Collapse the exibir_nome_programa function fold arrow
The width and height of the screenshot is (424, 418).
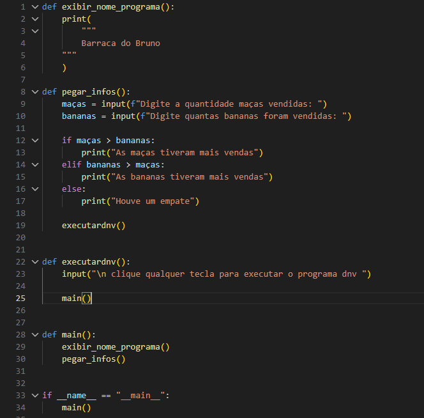34,6
